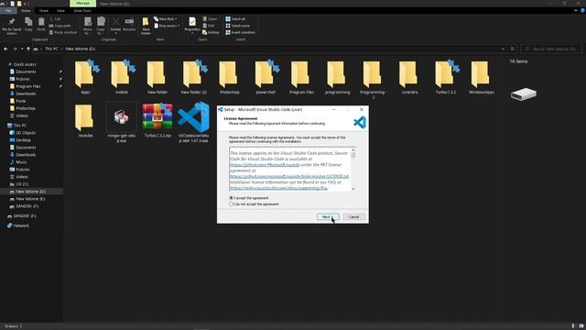Click the New folder ribbon icon
This screenshot has height=330, width=586.
146,26
